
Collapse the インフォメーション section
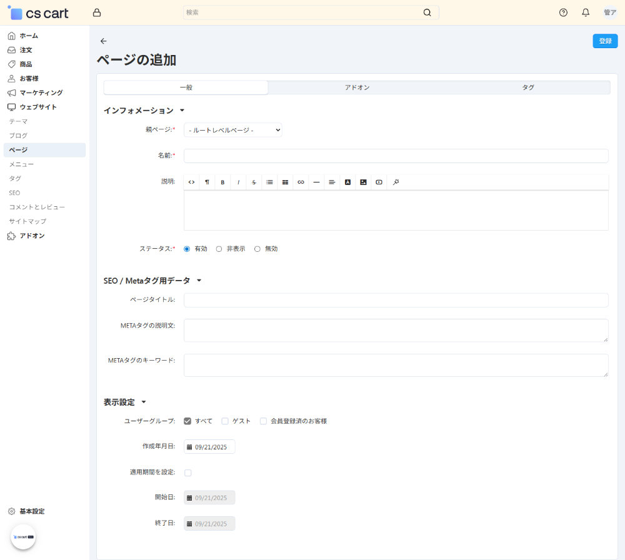click(x=181, y=109)
